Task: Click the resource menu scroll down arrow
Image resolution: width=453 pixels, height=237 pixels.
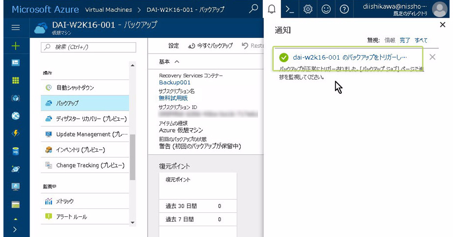Action: (x=132, y=222)
